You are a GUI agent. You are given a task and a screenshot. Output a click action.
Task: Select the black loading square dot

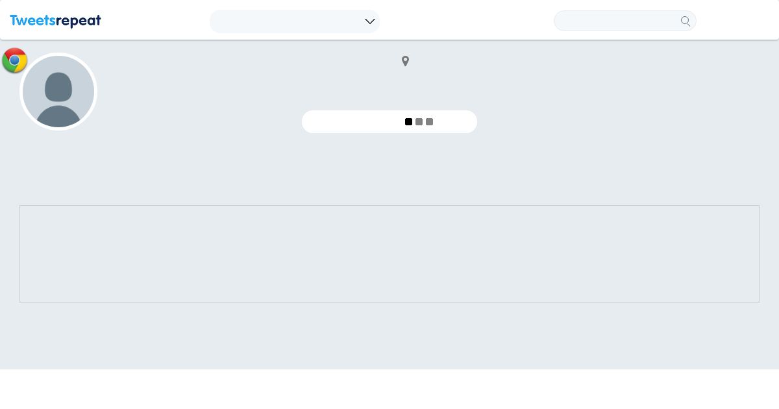tap(408, 121)
